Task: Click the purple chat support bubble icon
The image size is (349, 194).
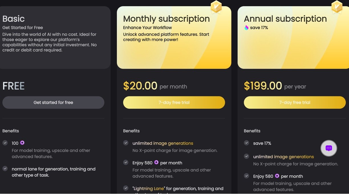Action: click(x=329, y=148)
